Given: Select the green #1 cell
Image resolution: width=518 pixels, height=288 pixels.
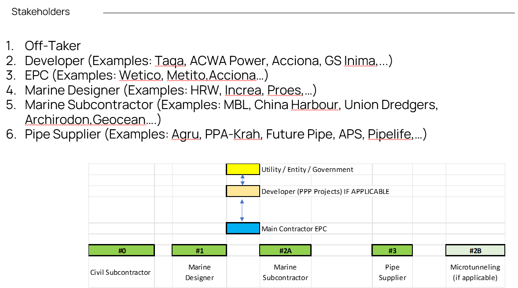Looking at the screenshot, I should click(x=199, y=250).
